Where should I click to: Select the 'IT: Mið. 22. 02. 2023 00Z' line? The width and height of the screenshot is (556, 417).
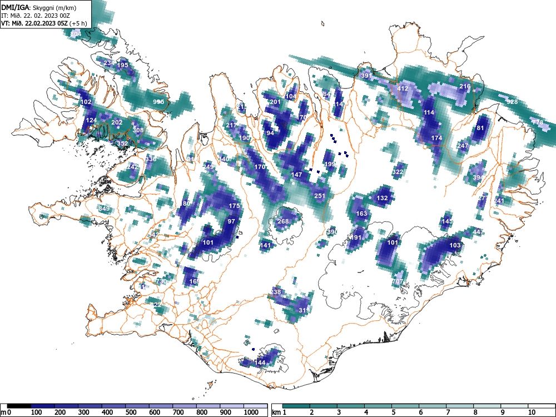(x=36, y=15)
